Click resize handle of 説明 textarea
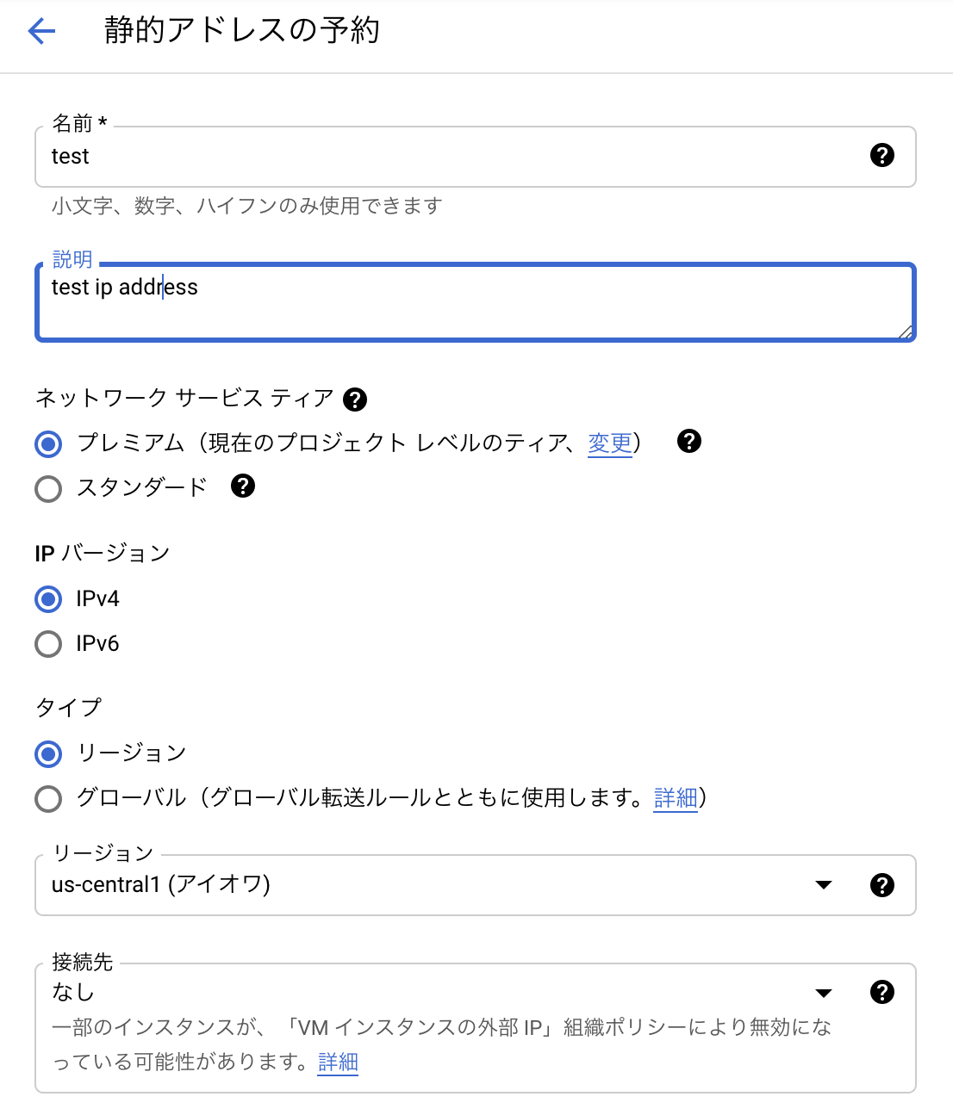 906,332
